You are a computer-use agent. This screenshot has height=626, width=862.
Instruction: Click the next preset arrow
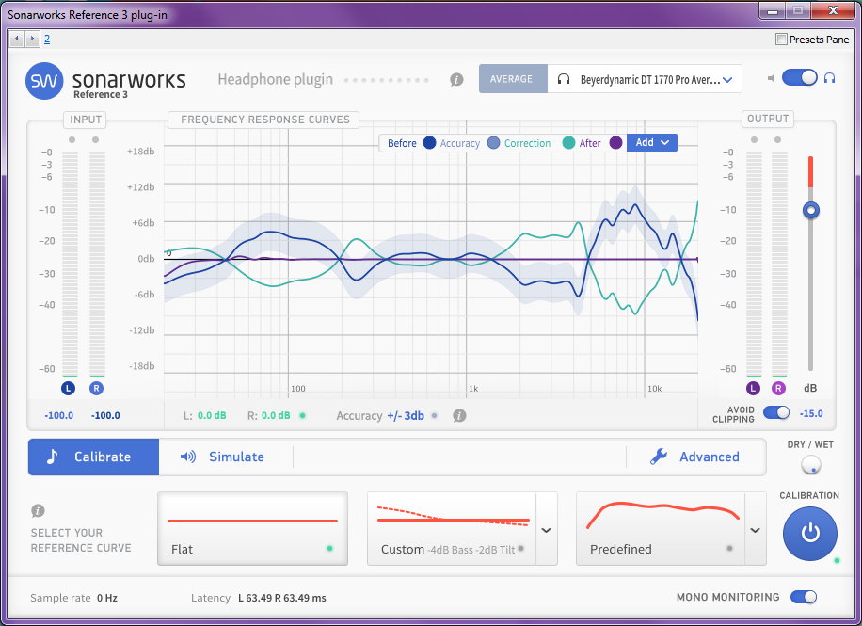pos(32,39)
